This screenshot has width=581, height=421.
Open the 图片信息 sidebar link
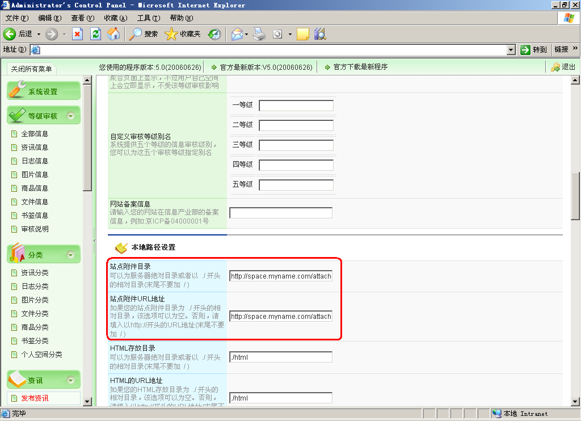pos(35,175)
